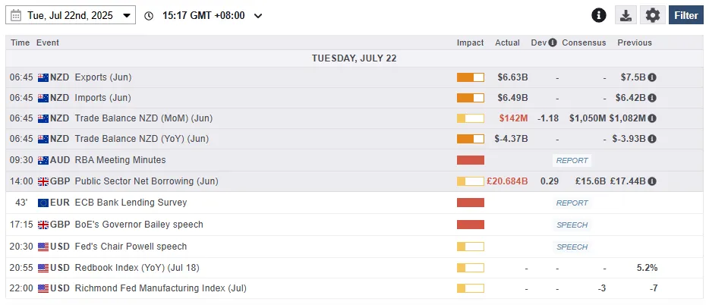Click info icon next to previous £17.44B
The width and height of the screenshot is (709, 305).
652,182
